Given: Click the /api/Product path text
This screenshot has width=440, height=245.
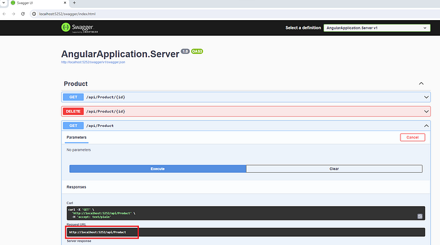Looking at the screenshot, I should (100, 126).
